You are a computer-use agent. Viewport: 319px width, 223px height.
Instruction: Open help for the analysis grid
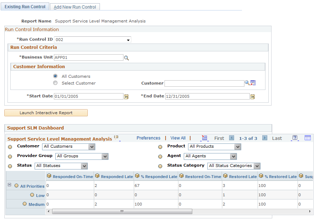tap(294, 138)
